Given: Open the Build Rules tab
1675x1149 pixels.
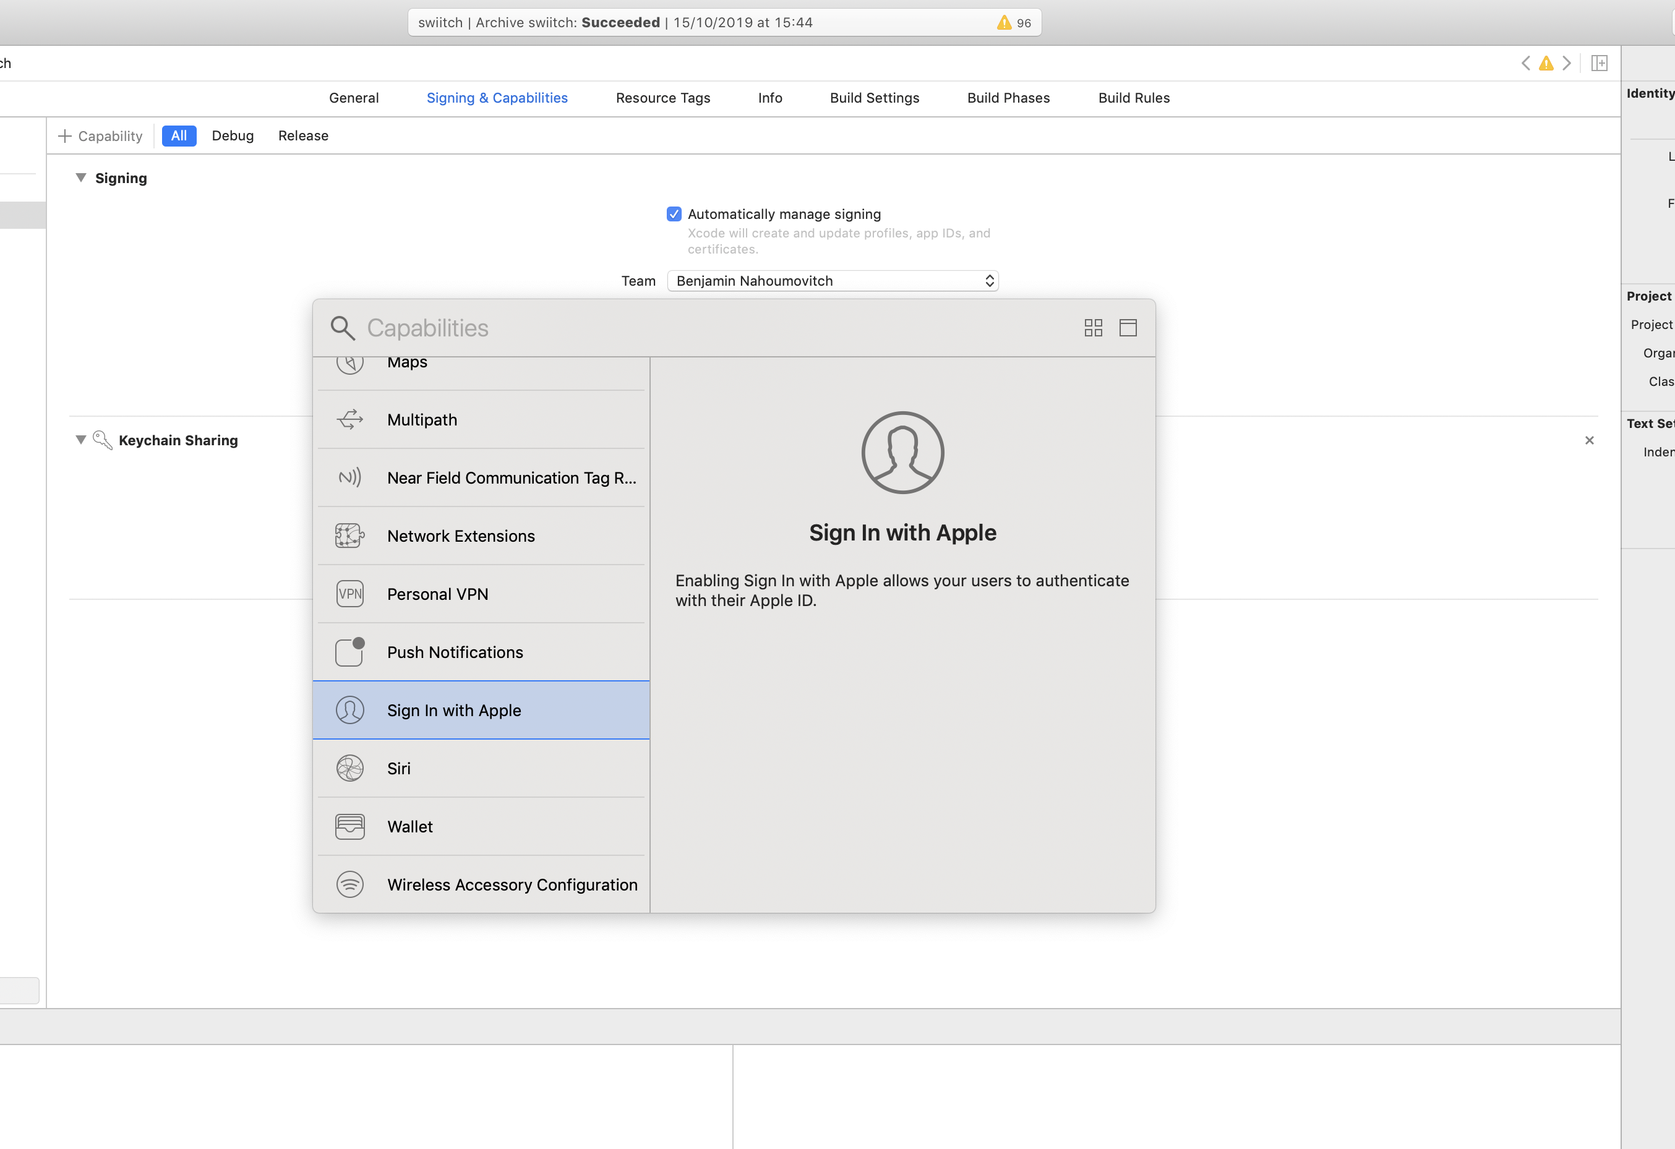Looking at the screenshot, I should [x=1134, y=98].
